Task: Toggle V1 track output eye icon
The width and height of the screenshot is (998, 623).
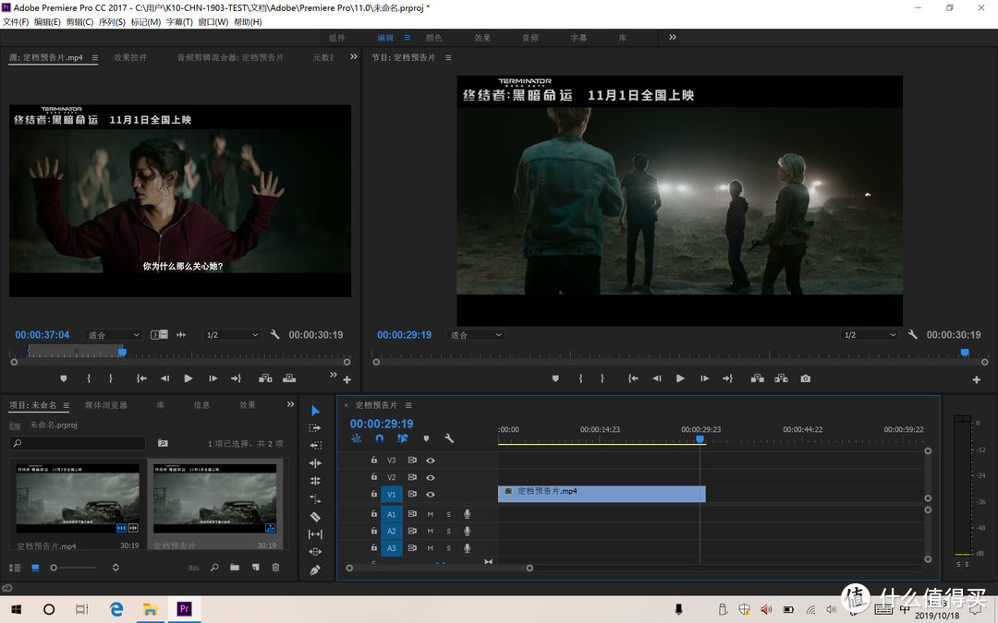Action: (x=431, y=494)
